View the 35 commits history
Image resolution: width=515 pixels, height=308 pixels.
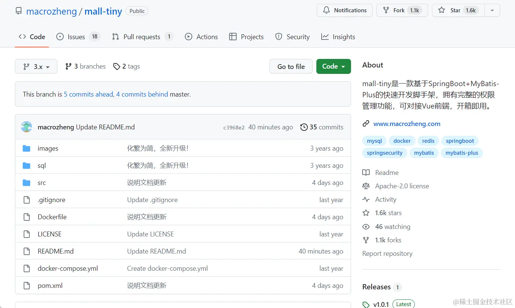[322, 127]
